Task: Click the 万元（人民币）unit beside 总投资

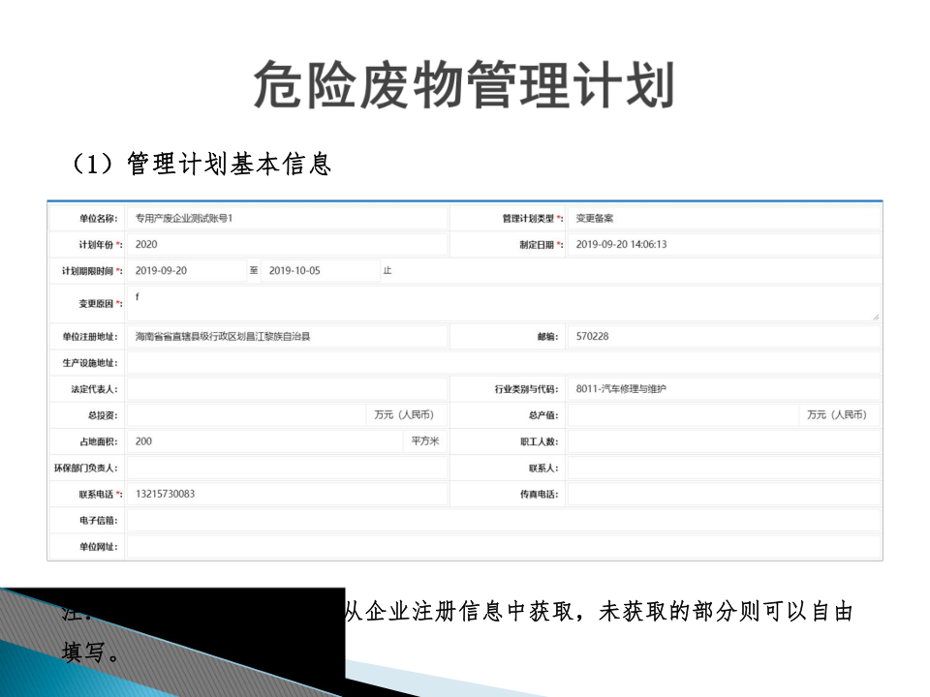Action: [404, 415]
